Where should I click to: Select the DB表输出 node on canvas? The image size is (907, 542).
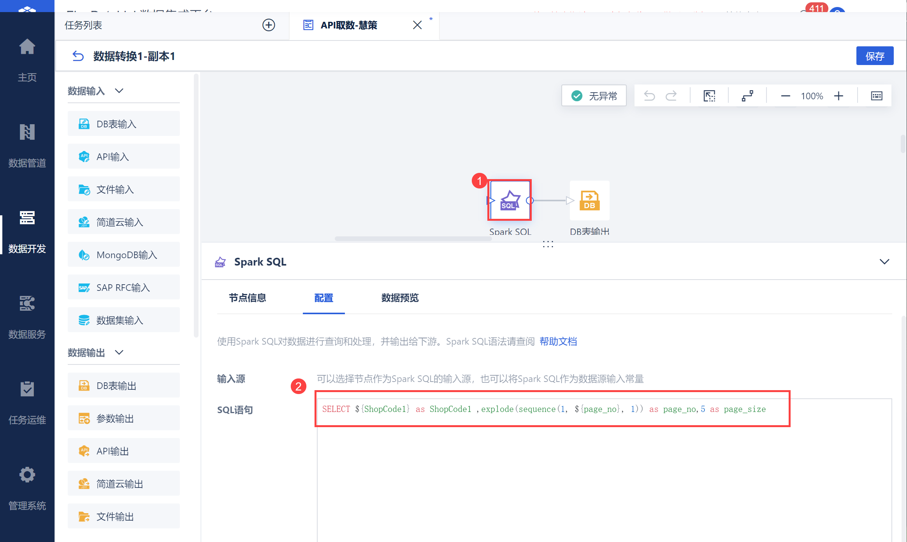click(589, 200)
